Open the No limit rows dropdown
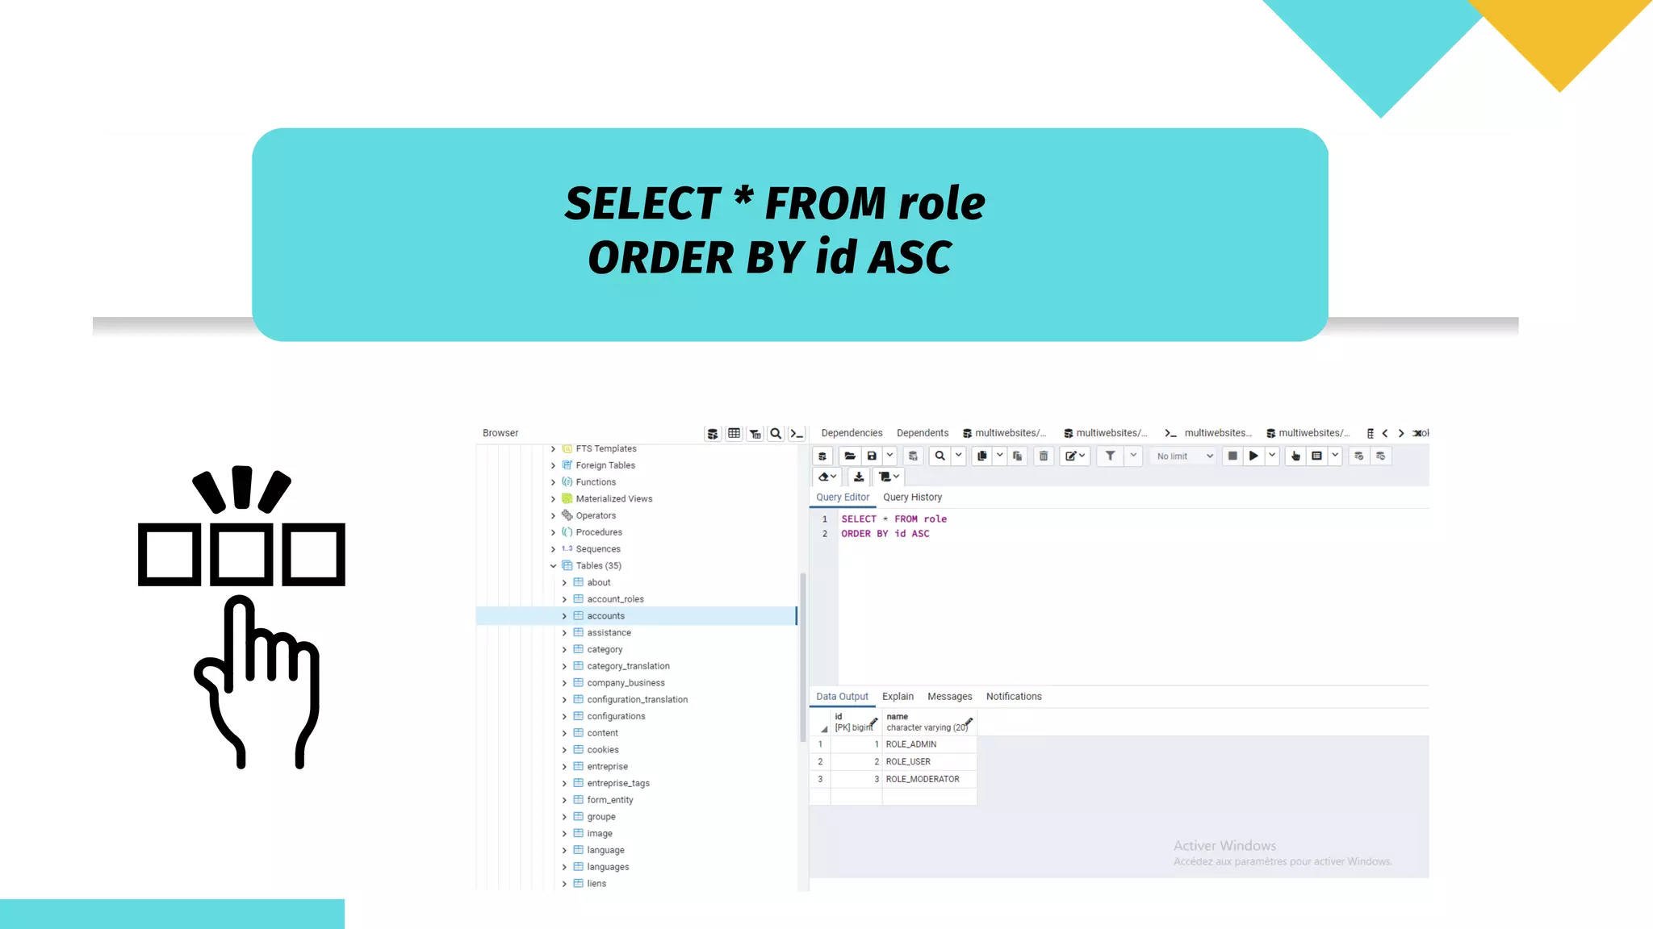1653x929 pixels. coord(1184,456)
